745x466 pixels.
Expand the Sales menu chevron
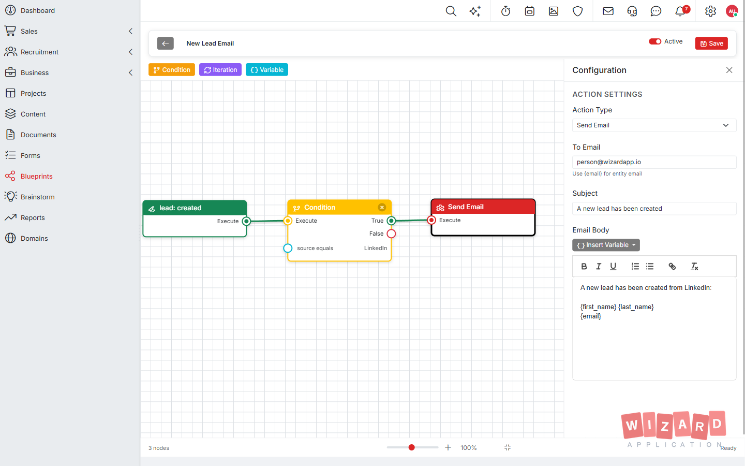[130, 31]
